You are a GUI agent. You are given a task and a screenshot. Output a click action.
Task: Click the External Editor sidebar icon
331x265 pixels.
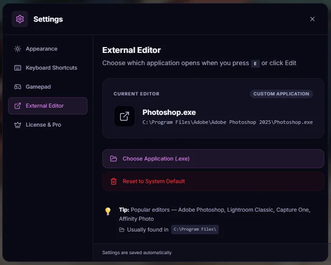18,106
